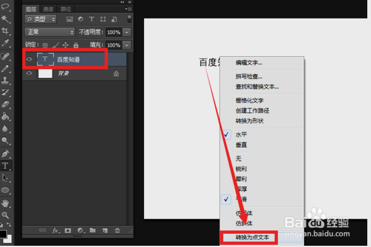Select the Hand tool
The image size is (371, 247).
coord(5,203)
